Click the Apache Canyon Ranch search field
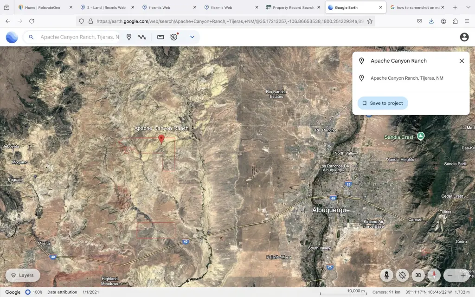Image resolution: width=475 pixels, height=297 pixels. click(x=79, y=37)
